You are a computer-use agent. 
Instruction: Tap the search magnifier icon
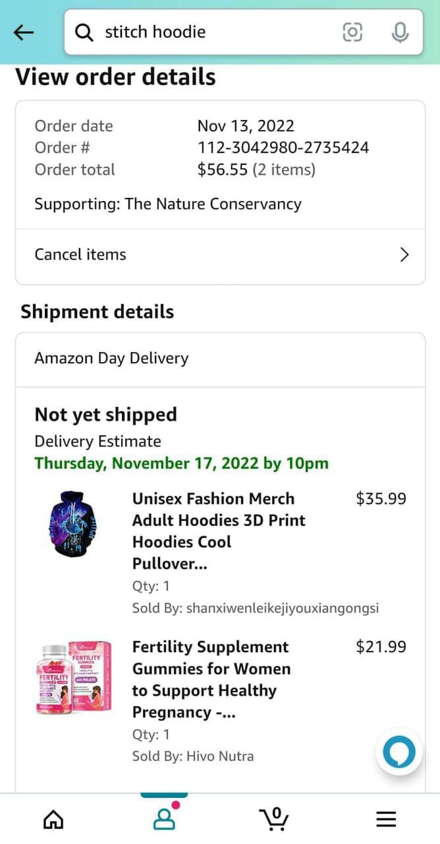point(84,32)
